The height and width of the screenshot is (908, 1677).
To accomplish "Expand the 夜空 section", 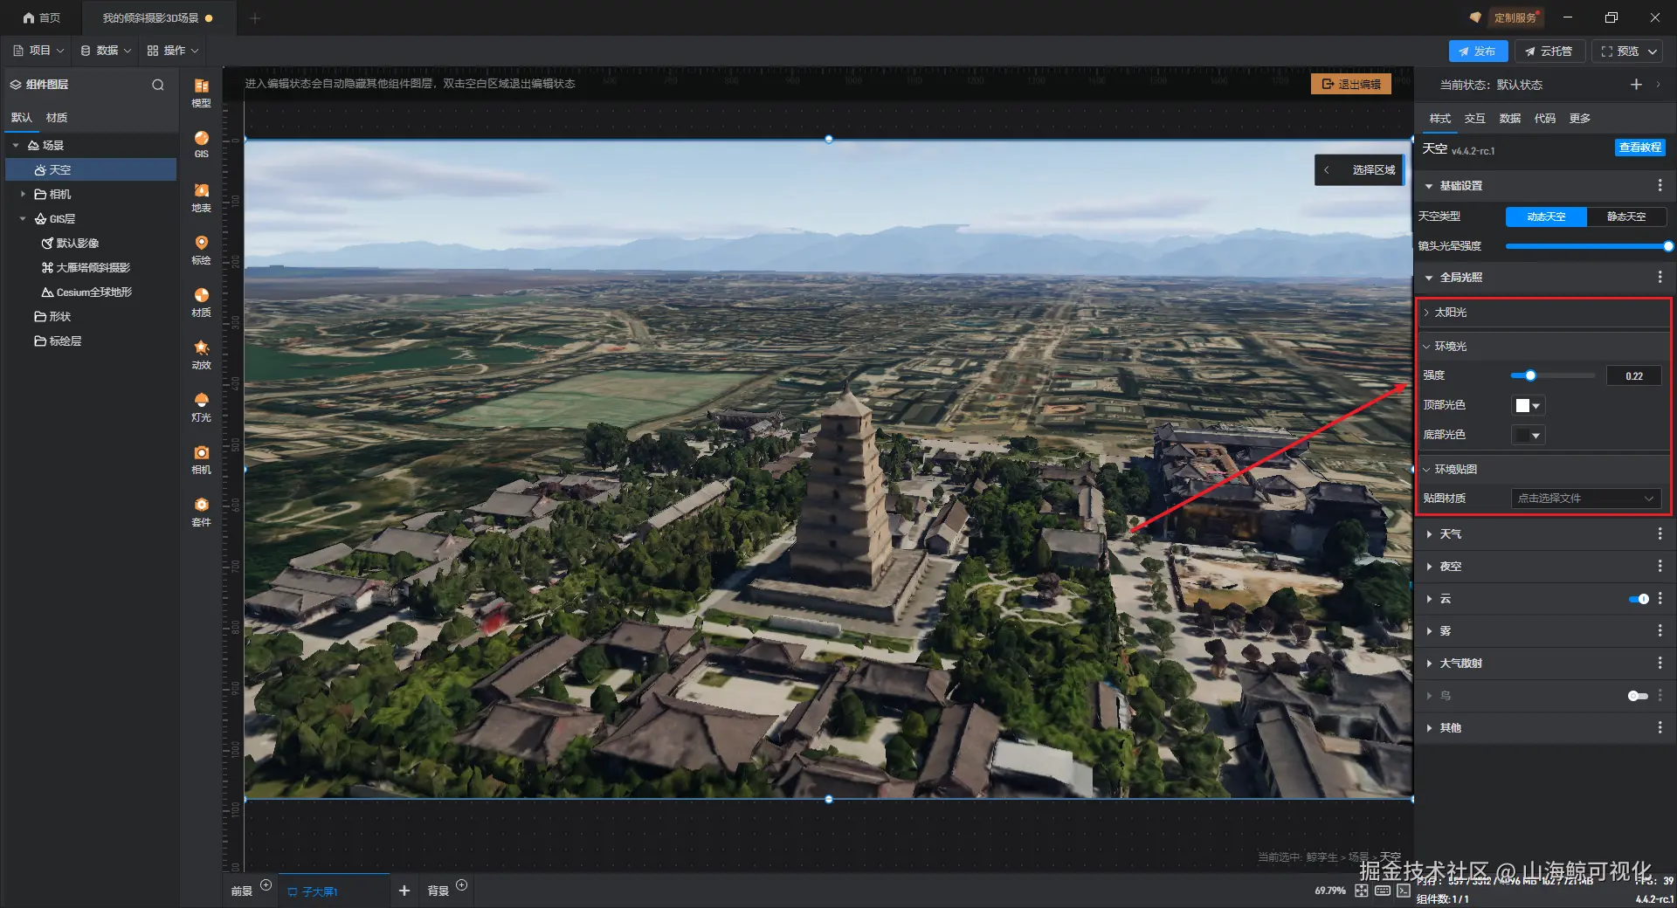I will [1429, 566].
